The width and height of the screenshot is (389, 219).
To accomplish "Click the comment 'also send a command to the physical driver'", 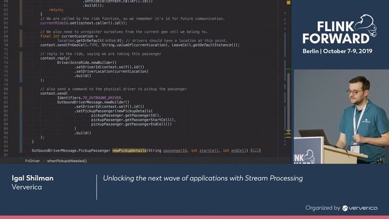I will (114, 89).
